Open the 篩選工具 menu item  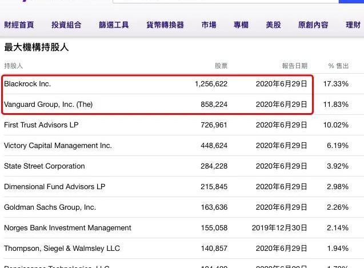(x=114, y=25)
